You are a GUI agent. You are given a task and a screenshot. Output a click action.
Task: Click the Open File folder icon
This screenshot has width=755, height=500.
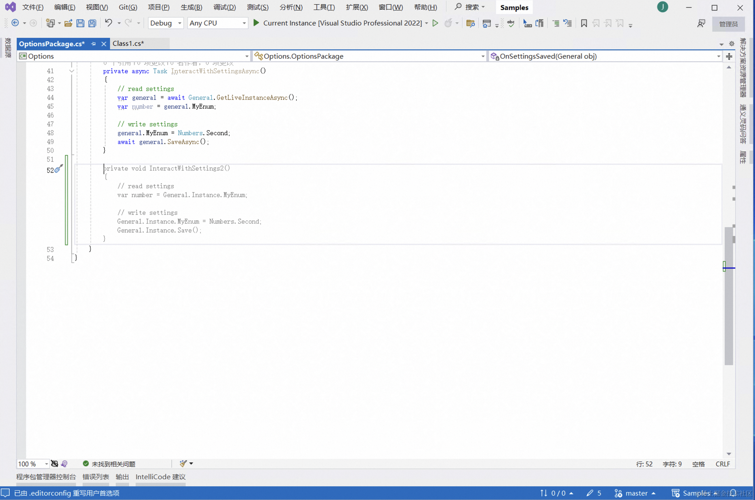pos(68,23)
